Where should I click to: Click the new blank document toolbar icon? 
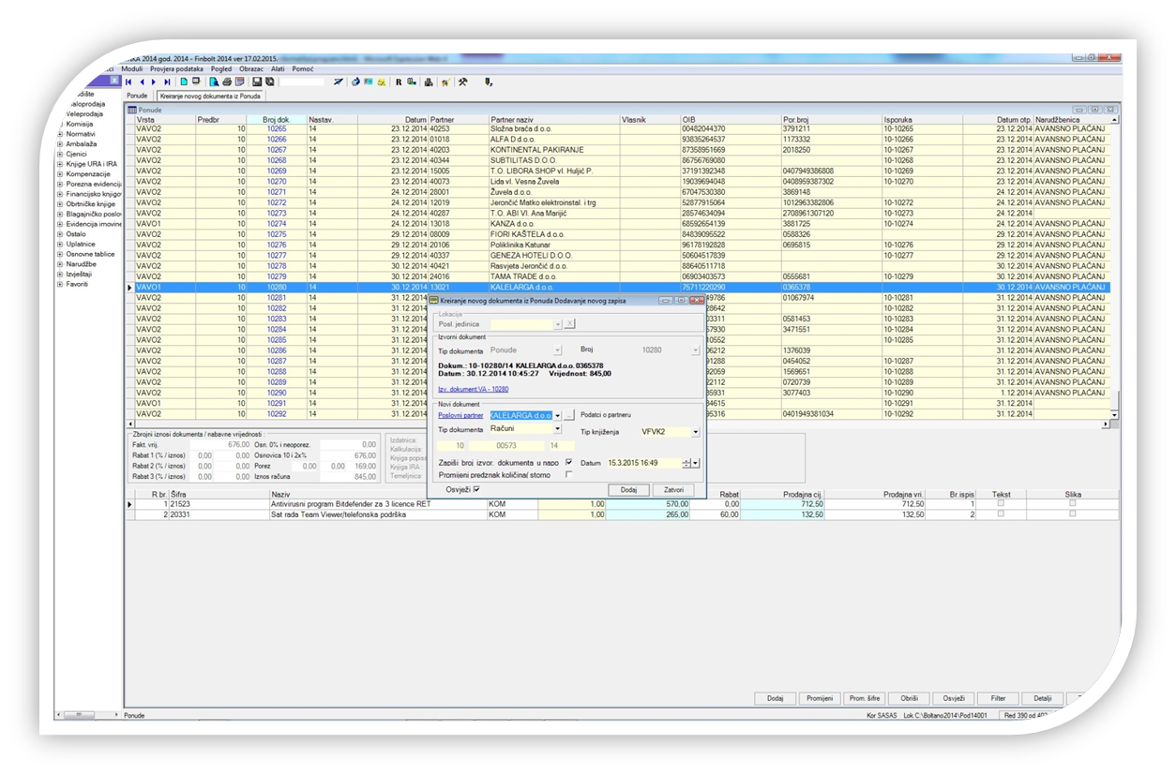[x=184, y=82]
